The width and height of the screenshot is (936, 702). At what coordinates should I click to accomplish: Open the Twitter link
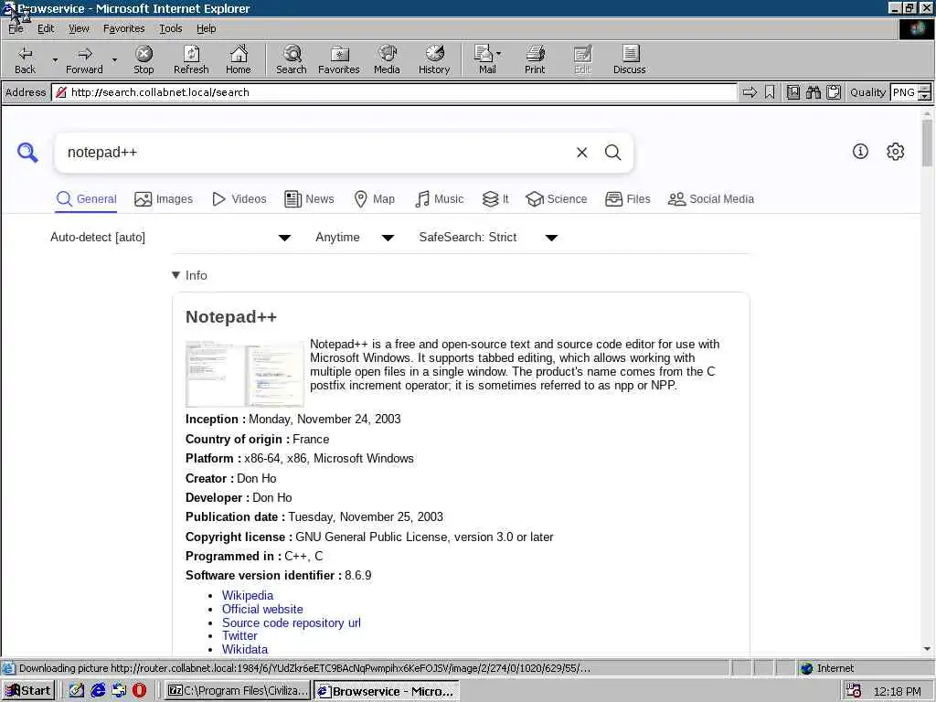pyautogui.click(x=239, y=636)
